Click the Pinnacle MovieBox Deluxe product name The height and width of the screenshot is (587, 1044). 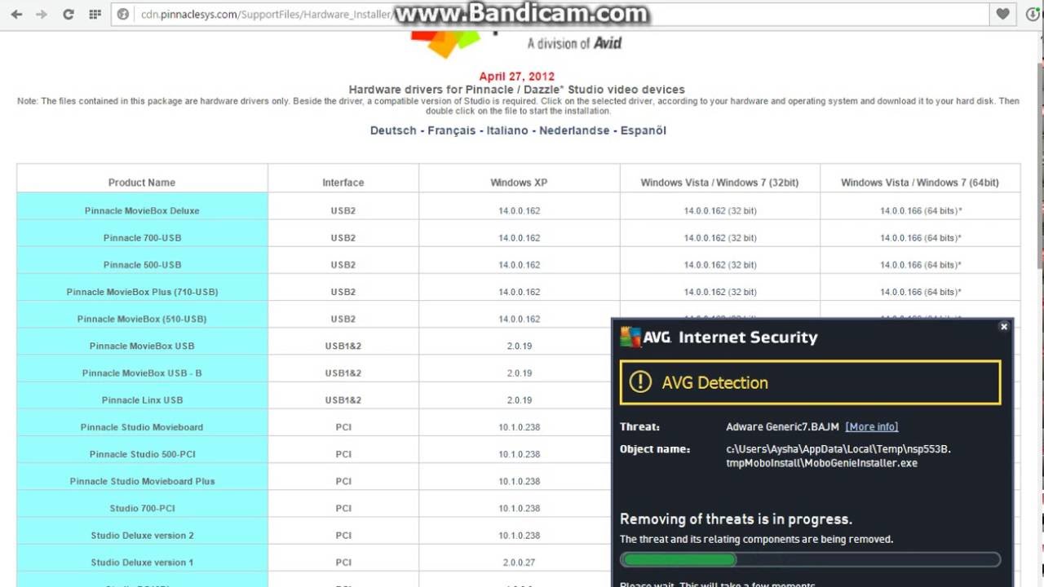click(x=142, y=210)
